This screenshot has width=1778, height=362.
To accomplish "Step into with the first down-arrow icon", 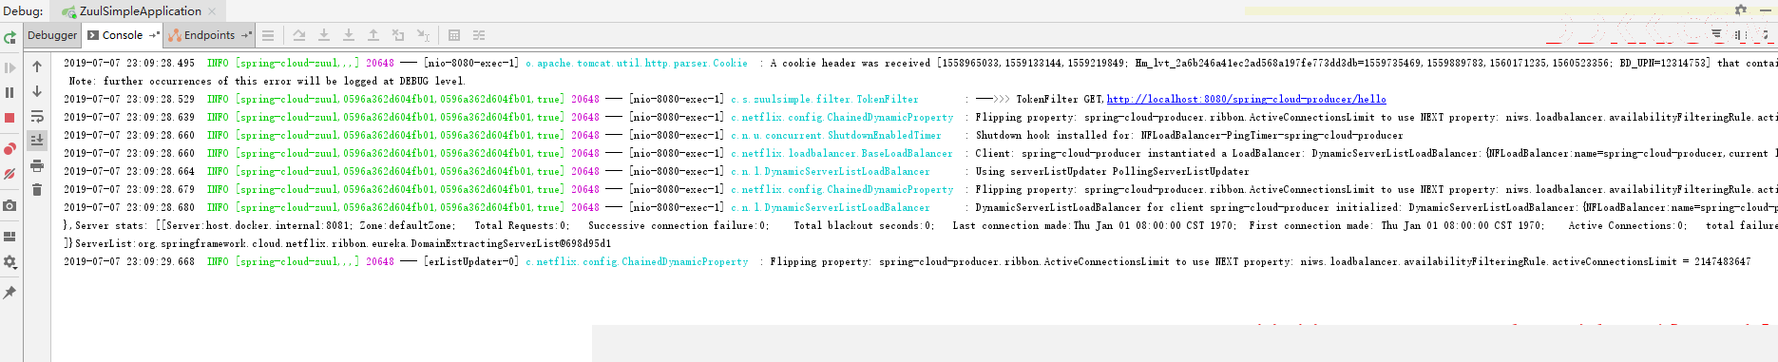I will point(324,35).
